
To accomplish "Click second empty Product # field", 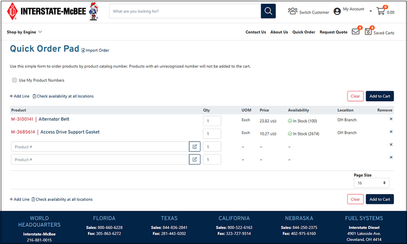I will coord(100,159).
